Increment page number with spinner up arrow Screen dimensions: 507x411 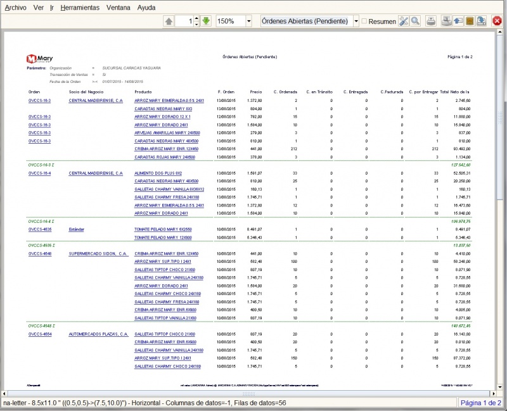196,19
